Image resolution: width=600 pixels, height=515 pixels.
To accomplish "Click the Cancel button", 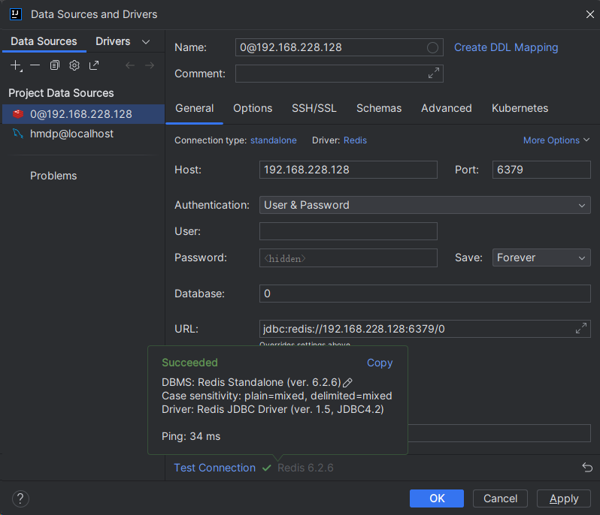I will click(500, 498).
